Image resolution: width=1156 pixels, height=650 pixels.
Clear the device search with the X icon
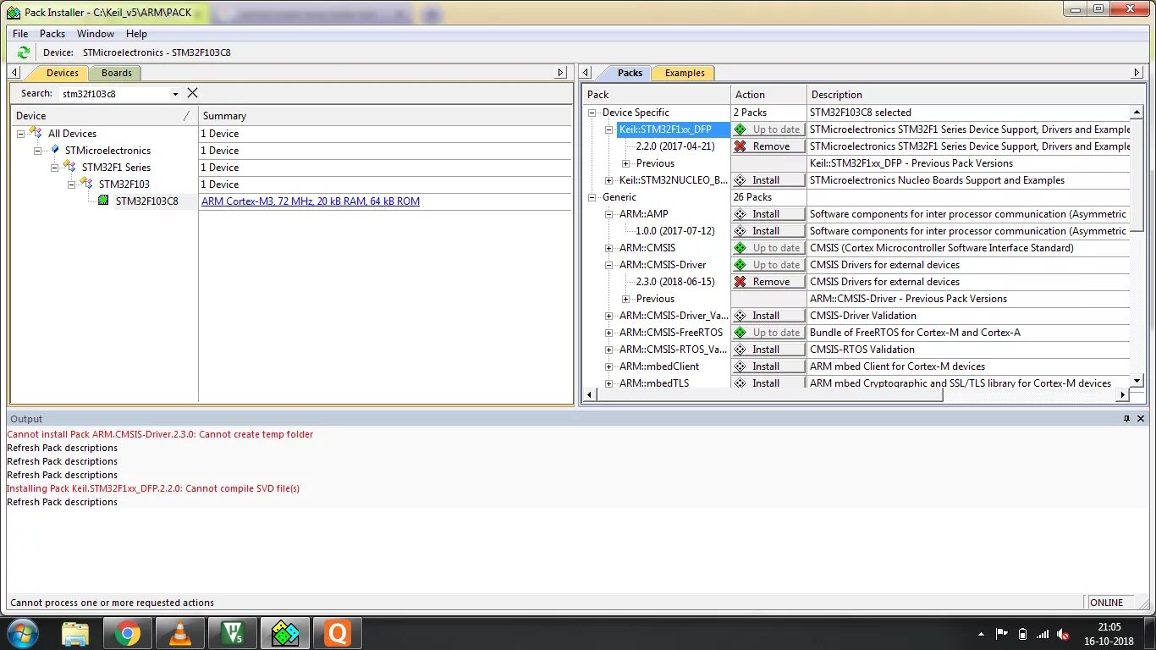(x=192, y=93)
